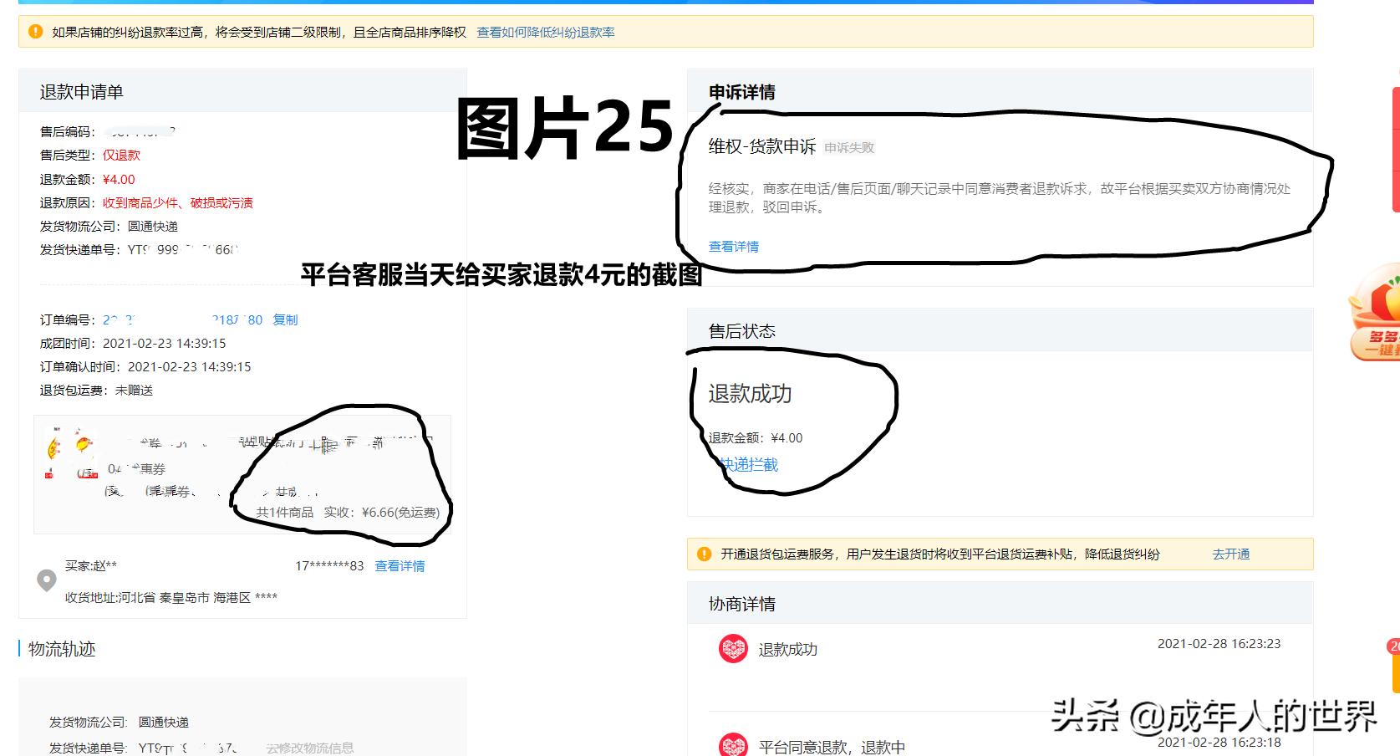Click the heart icon next to 退款成功 timeline entry

pos(733,649)
